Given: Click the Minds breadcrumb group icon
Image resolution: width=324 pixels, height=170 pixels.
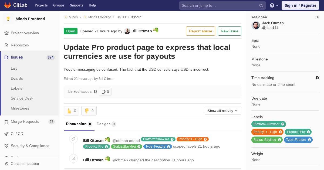Looking at the screenshot, I should coord(66,17).
